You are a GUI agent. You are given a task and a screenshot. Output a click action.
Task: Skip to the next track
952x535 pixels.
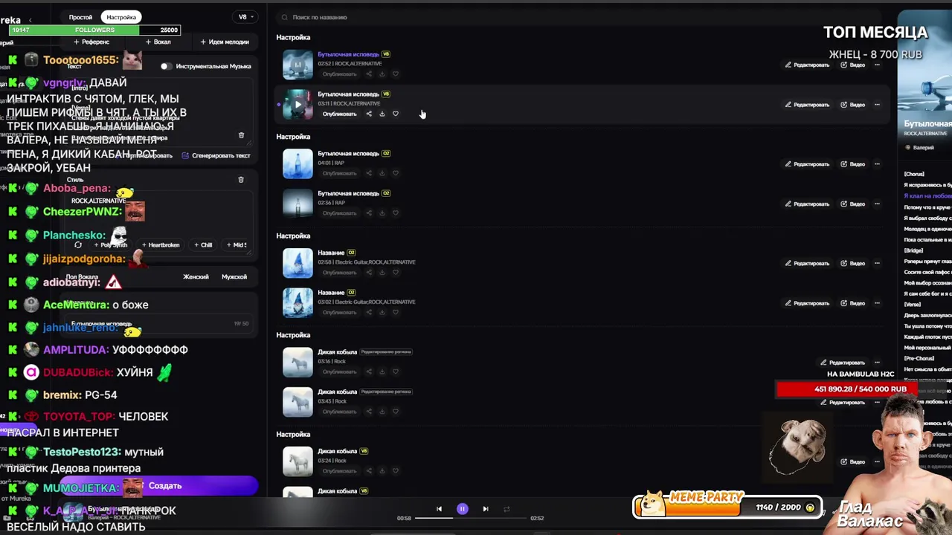pos(486,509)
